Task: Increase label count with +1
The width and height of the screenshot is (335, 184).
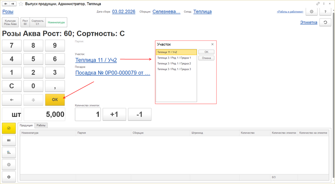Action: click(114, 114)
